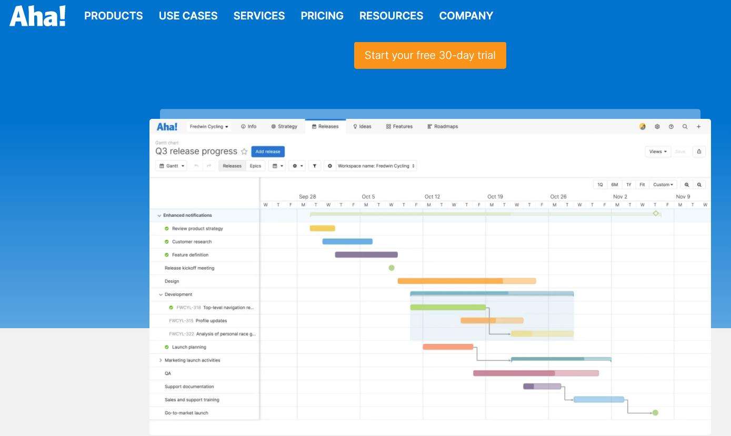Screen dimensions: 731x436
Task: Click the Release kickoff meeting milestone dot
Action: pos(392,268)
